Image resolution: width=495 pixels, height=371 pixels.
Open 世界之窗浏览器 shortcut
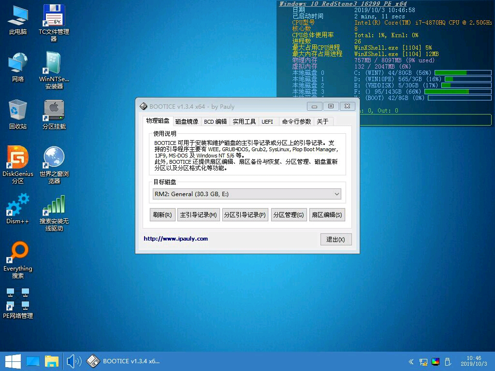(54, 165)
